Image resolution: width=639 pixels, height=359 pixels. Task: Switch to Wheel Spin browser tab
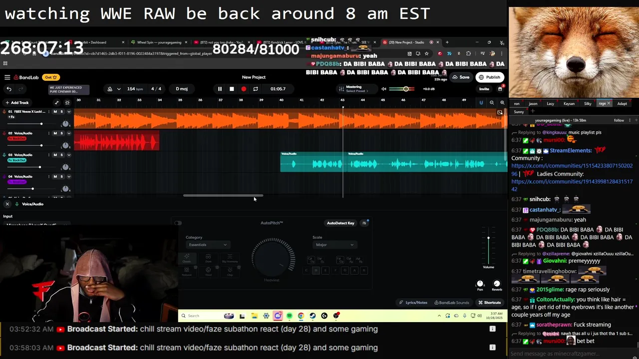(x=160, y=42)
